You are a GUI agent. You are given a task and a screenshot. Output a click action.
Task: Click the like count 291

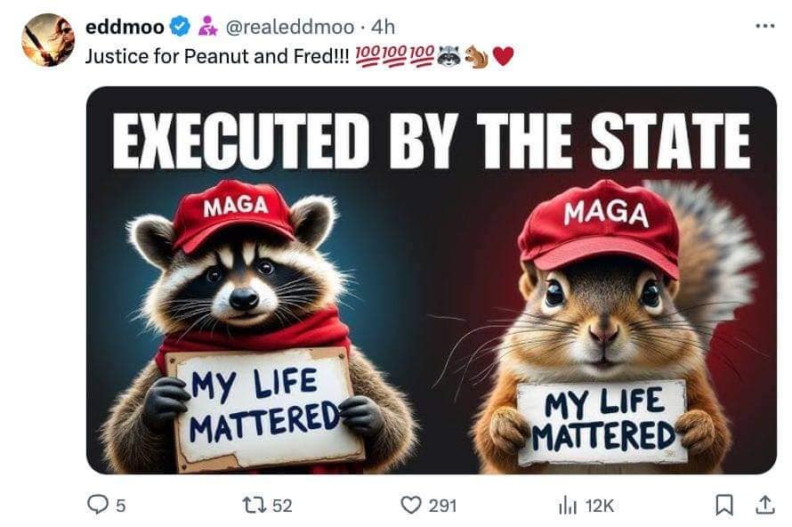(x=442, y=506)
